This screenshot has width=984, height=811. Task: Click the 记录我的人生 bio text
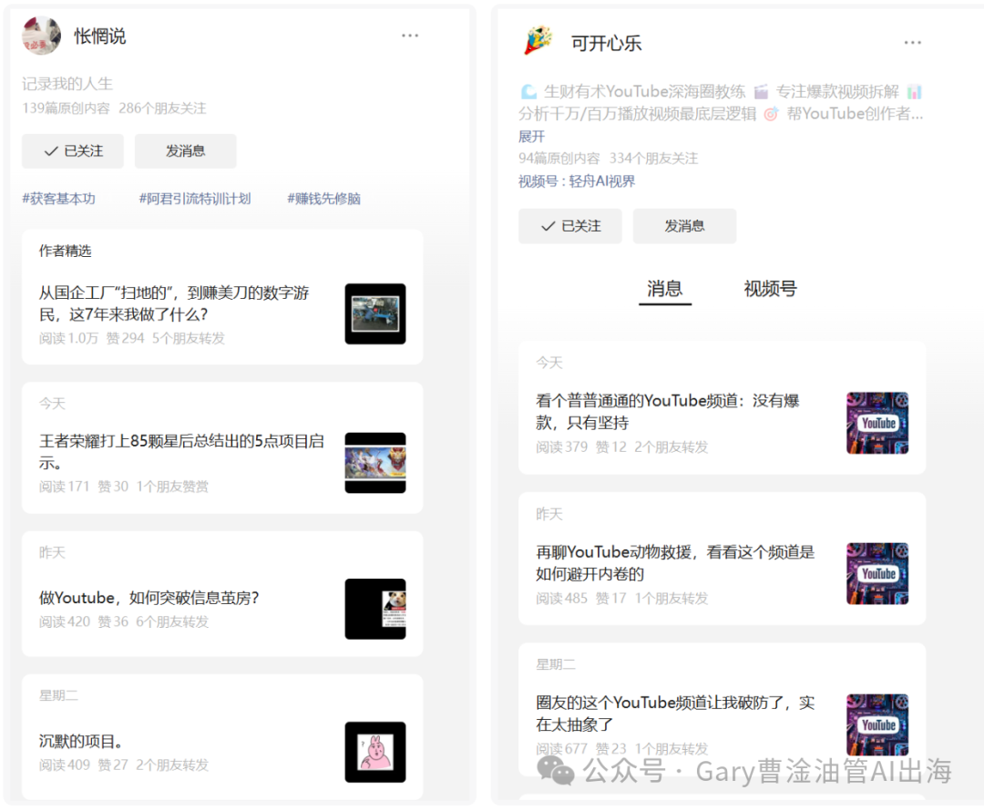pyautogui.click(x=67, y=84)
